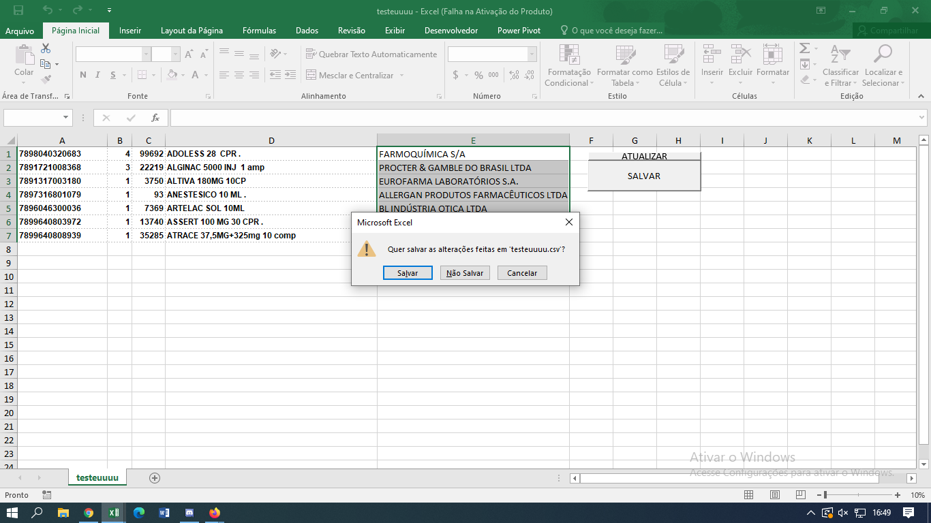The image size is (931, 523).
Task: Toggle underline S formatting
Action: click(112, 75)
